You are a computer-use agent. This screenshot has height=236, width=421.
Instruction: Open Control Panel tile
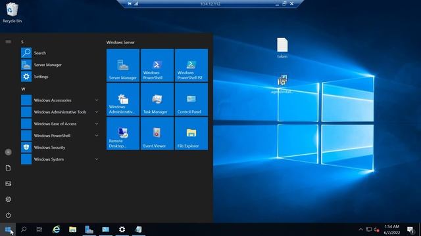tap(191, 99)
